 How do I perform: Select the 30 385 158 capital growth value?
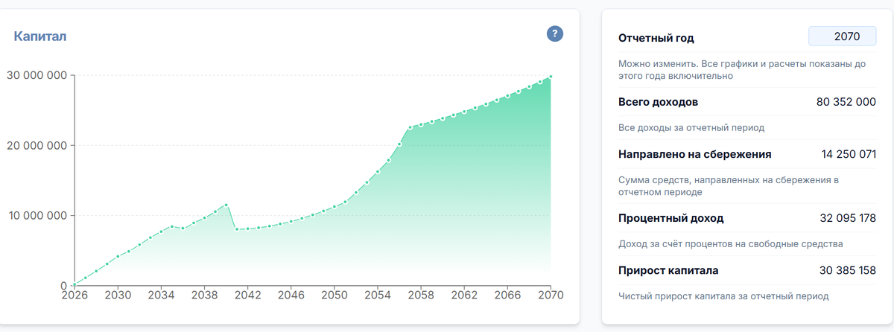click(x=847, y=270)
